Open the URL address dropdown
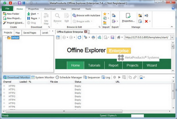177x119 pixels. click(x=172, y=37)
